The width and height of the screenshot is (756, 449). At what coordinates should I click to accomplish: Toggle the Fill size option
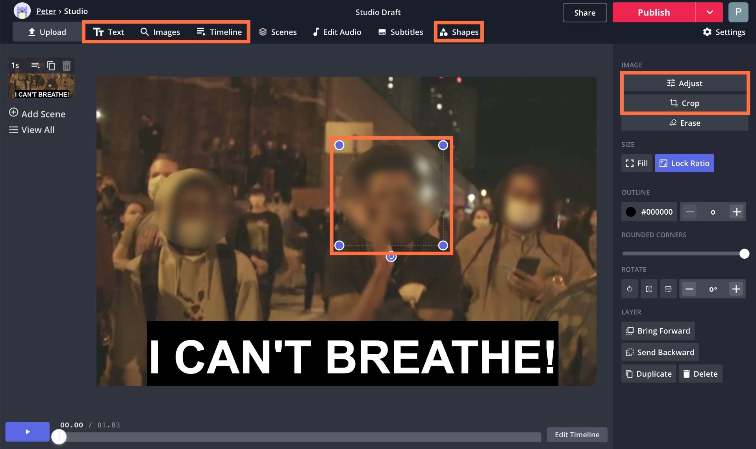coord(636,163)
